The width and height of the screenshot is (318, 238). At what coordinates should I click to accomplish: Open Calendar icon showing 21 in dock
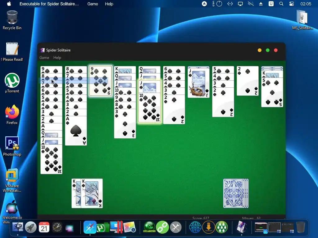[x=44, y=227]
